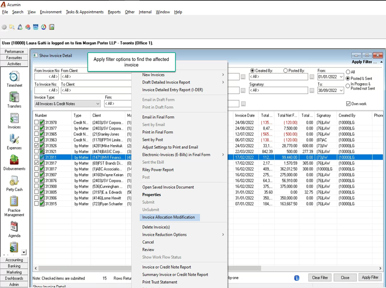Select the Posted By radio button
The image size is (386, 288).
tap(285, 71)
